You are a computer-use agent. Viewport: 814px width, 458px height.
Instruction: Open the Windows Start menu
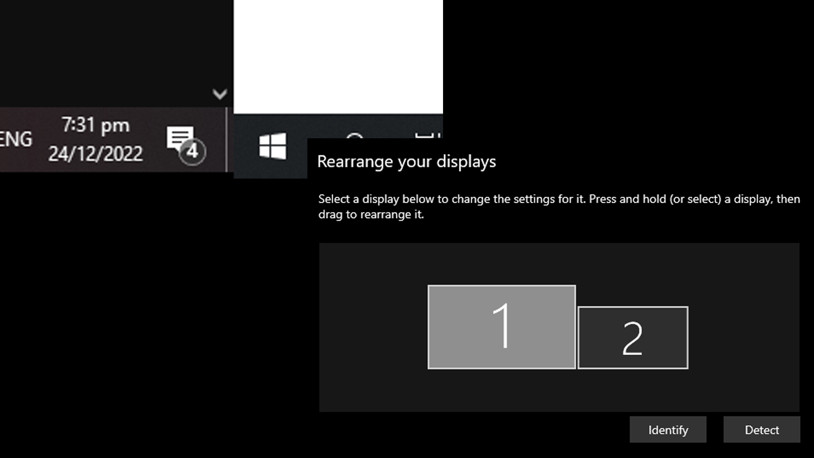pos(273,146)
